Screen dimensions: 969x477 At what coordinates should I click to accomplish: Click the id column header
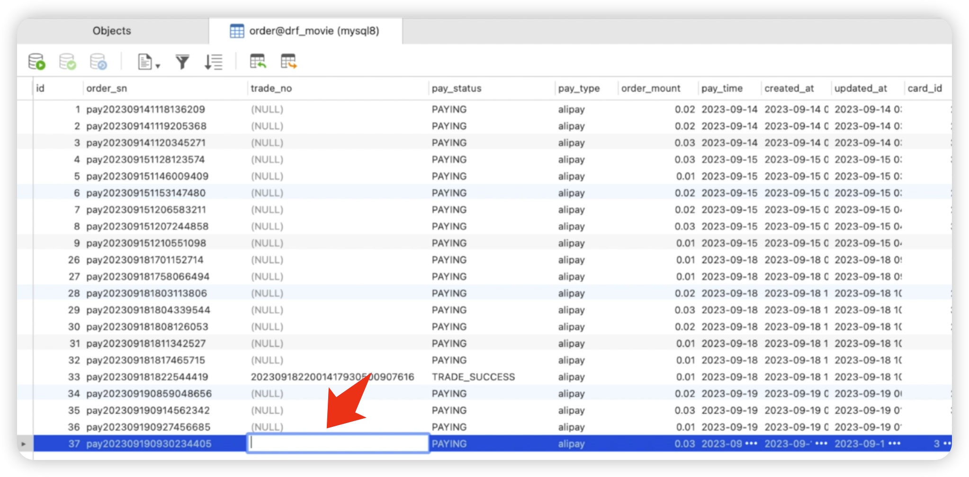click(40, 88)
